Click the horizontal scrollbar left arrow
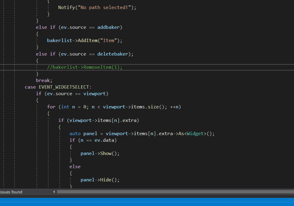Viewport: 294px width, 206px height. click(x=54, y=192)
